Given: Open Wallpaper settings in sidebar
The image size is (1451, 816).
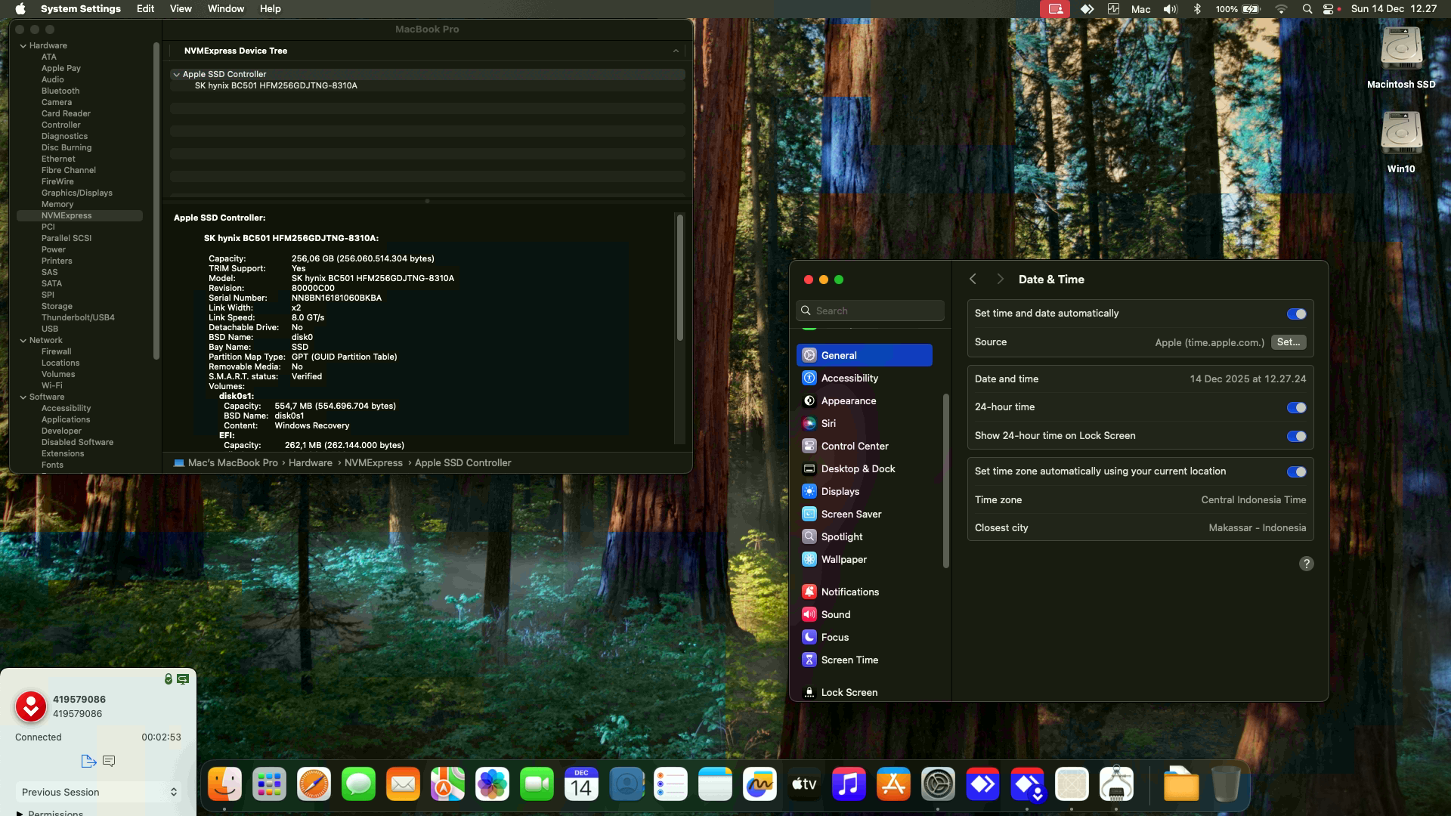Looking at the screenshot, I should pyautogui.click(x=843, y=559).
